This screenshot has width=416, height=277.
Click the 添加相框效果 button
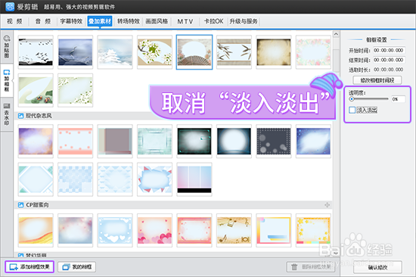(29, 267)
